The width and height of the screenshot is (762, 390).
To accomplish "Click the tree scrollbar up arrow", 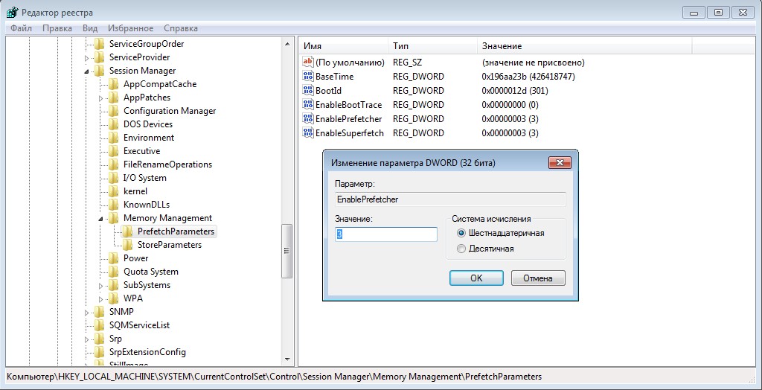I will (x=286, y=44).
